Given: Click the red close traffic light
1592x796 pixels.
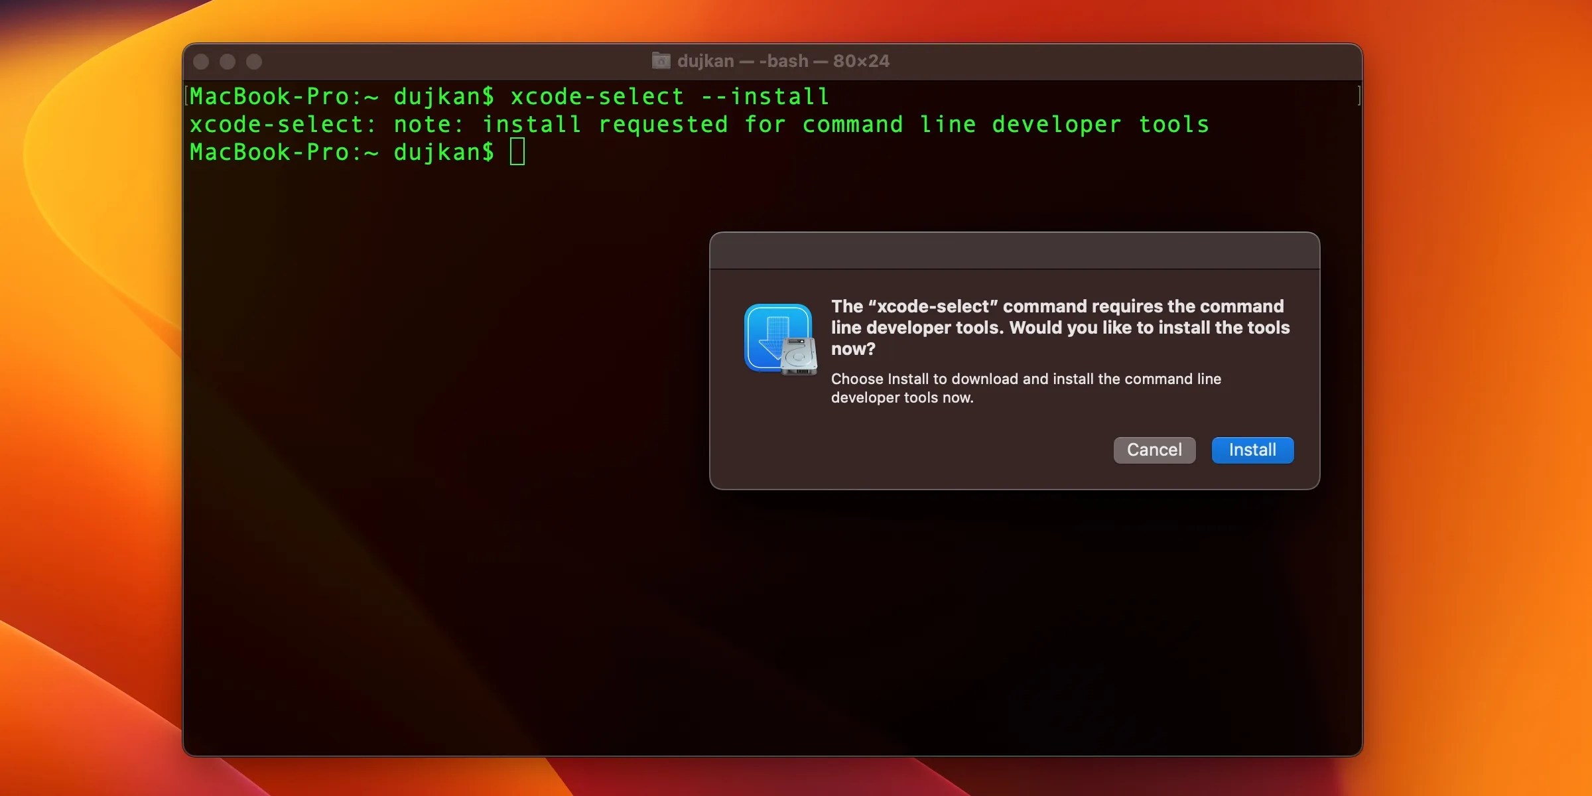Looking at the screenshot, I should point(201,61).
